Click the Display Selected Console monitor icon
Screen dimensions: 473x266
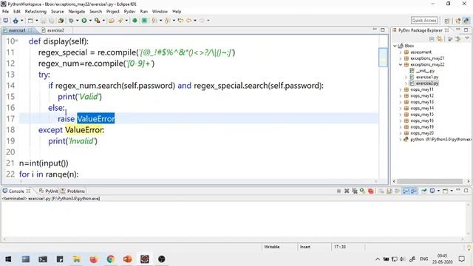click(x=432, y=191)
